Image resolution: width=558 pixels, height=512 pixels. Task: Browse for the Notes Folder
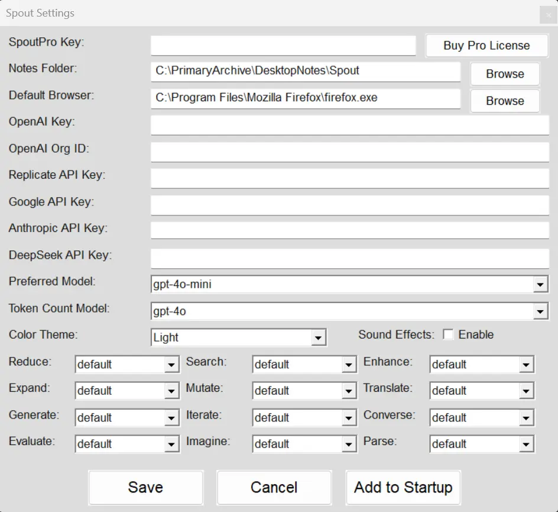pos(505,74)
